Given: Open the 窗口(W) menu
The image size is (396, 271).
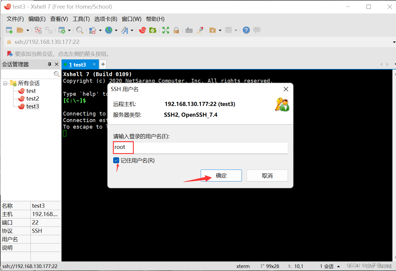Looking at the screenshot, I should tap(132, 19).
